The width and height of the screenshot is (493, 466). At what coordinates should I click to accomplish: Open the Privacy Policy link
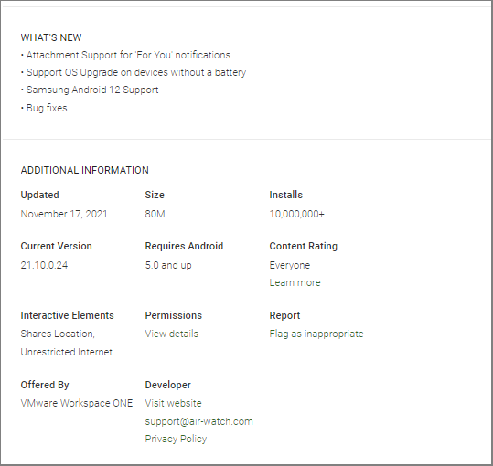point(176,439)
